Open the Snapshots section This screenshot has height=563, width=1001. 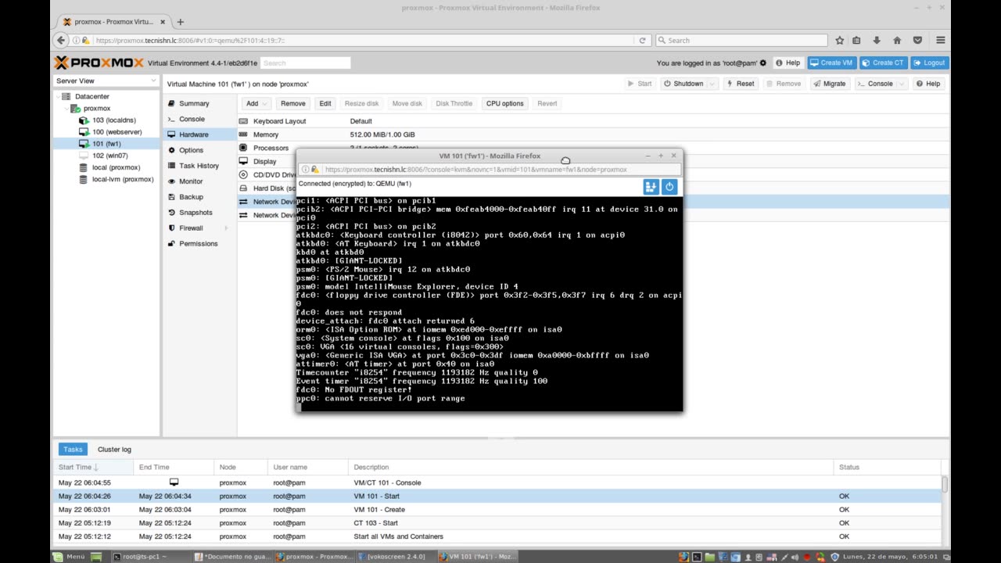(x=196, y=213)
